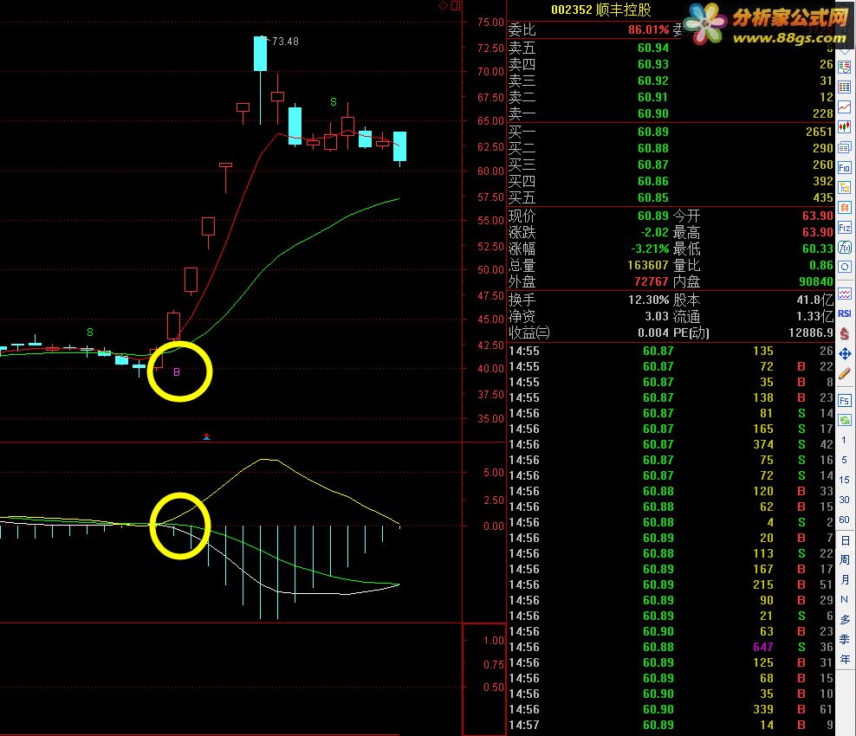Click the 14:57 trade row

[671, 725]
